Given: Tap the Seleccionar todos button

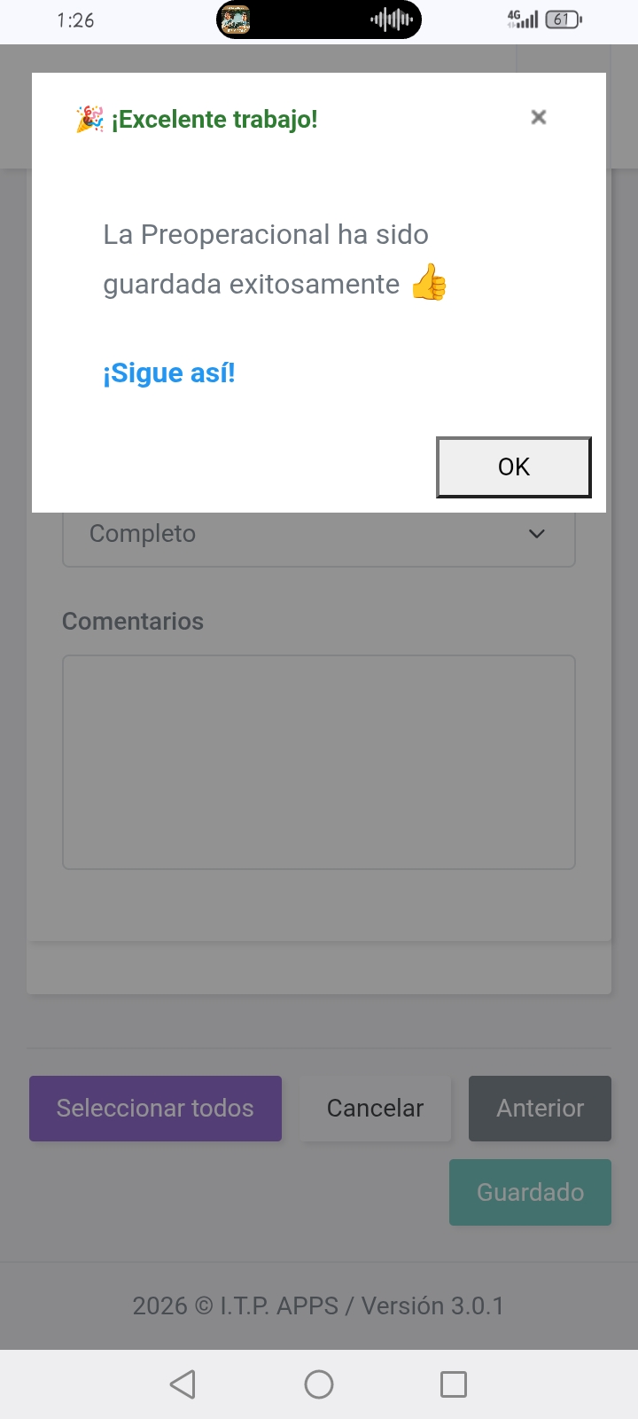Looking at the screenshot, I should (156, 1109).
